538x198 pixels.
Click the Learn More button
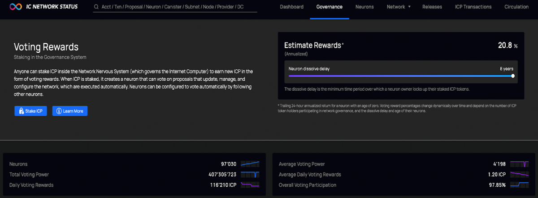coord(70,111)
